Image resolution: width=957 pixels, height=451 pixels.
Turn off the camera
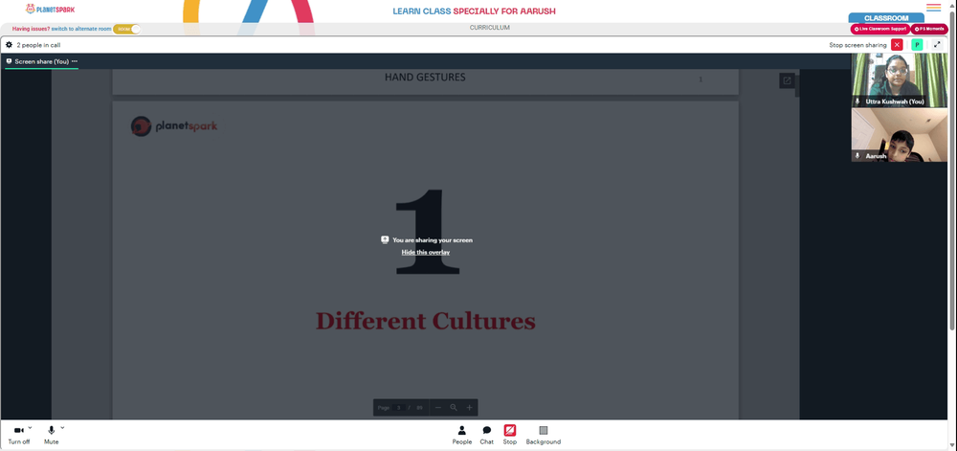click(x=18, y=434)
